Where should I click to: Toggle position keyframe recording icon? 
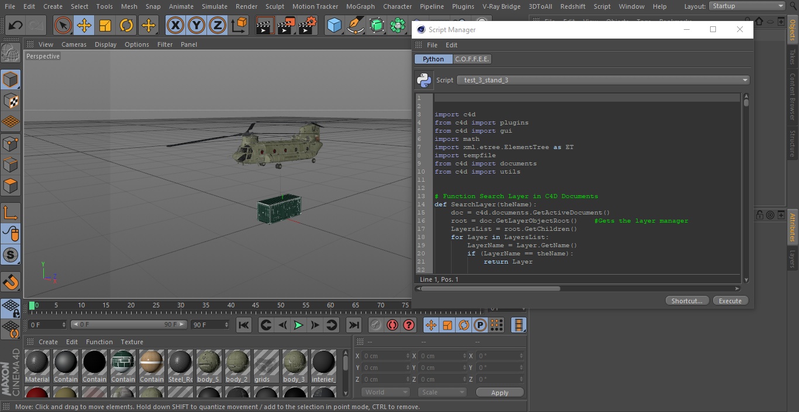click(431, 325)
